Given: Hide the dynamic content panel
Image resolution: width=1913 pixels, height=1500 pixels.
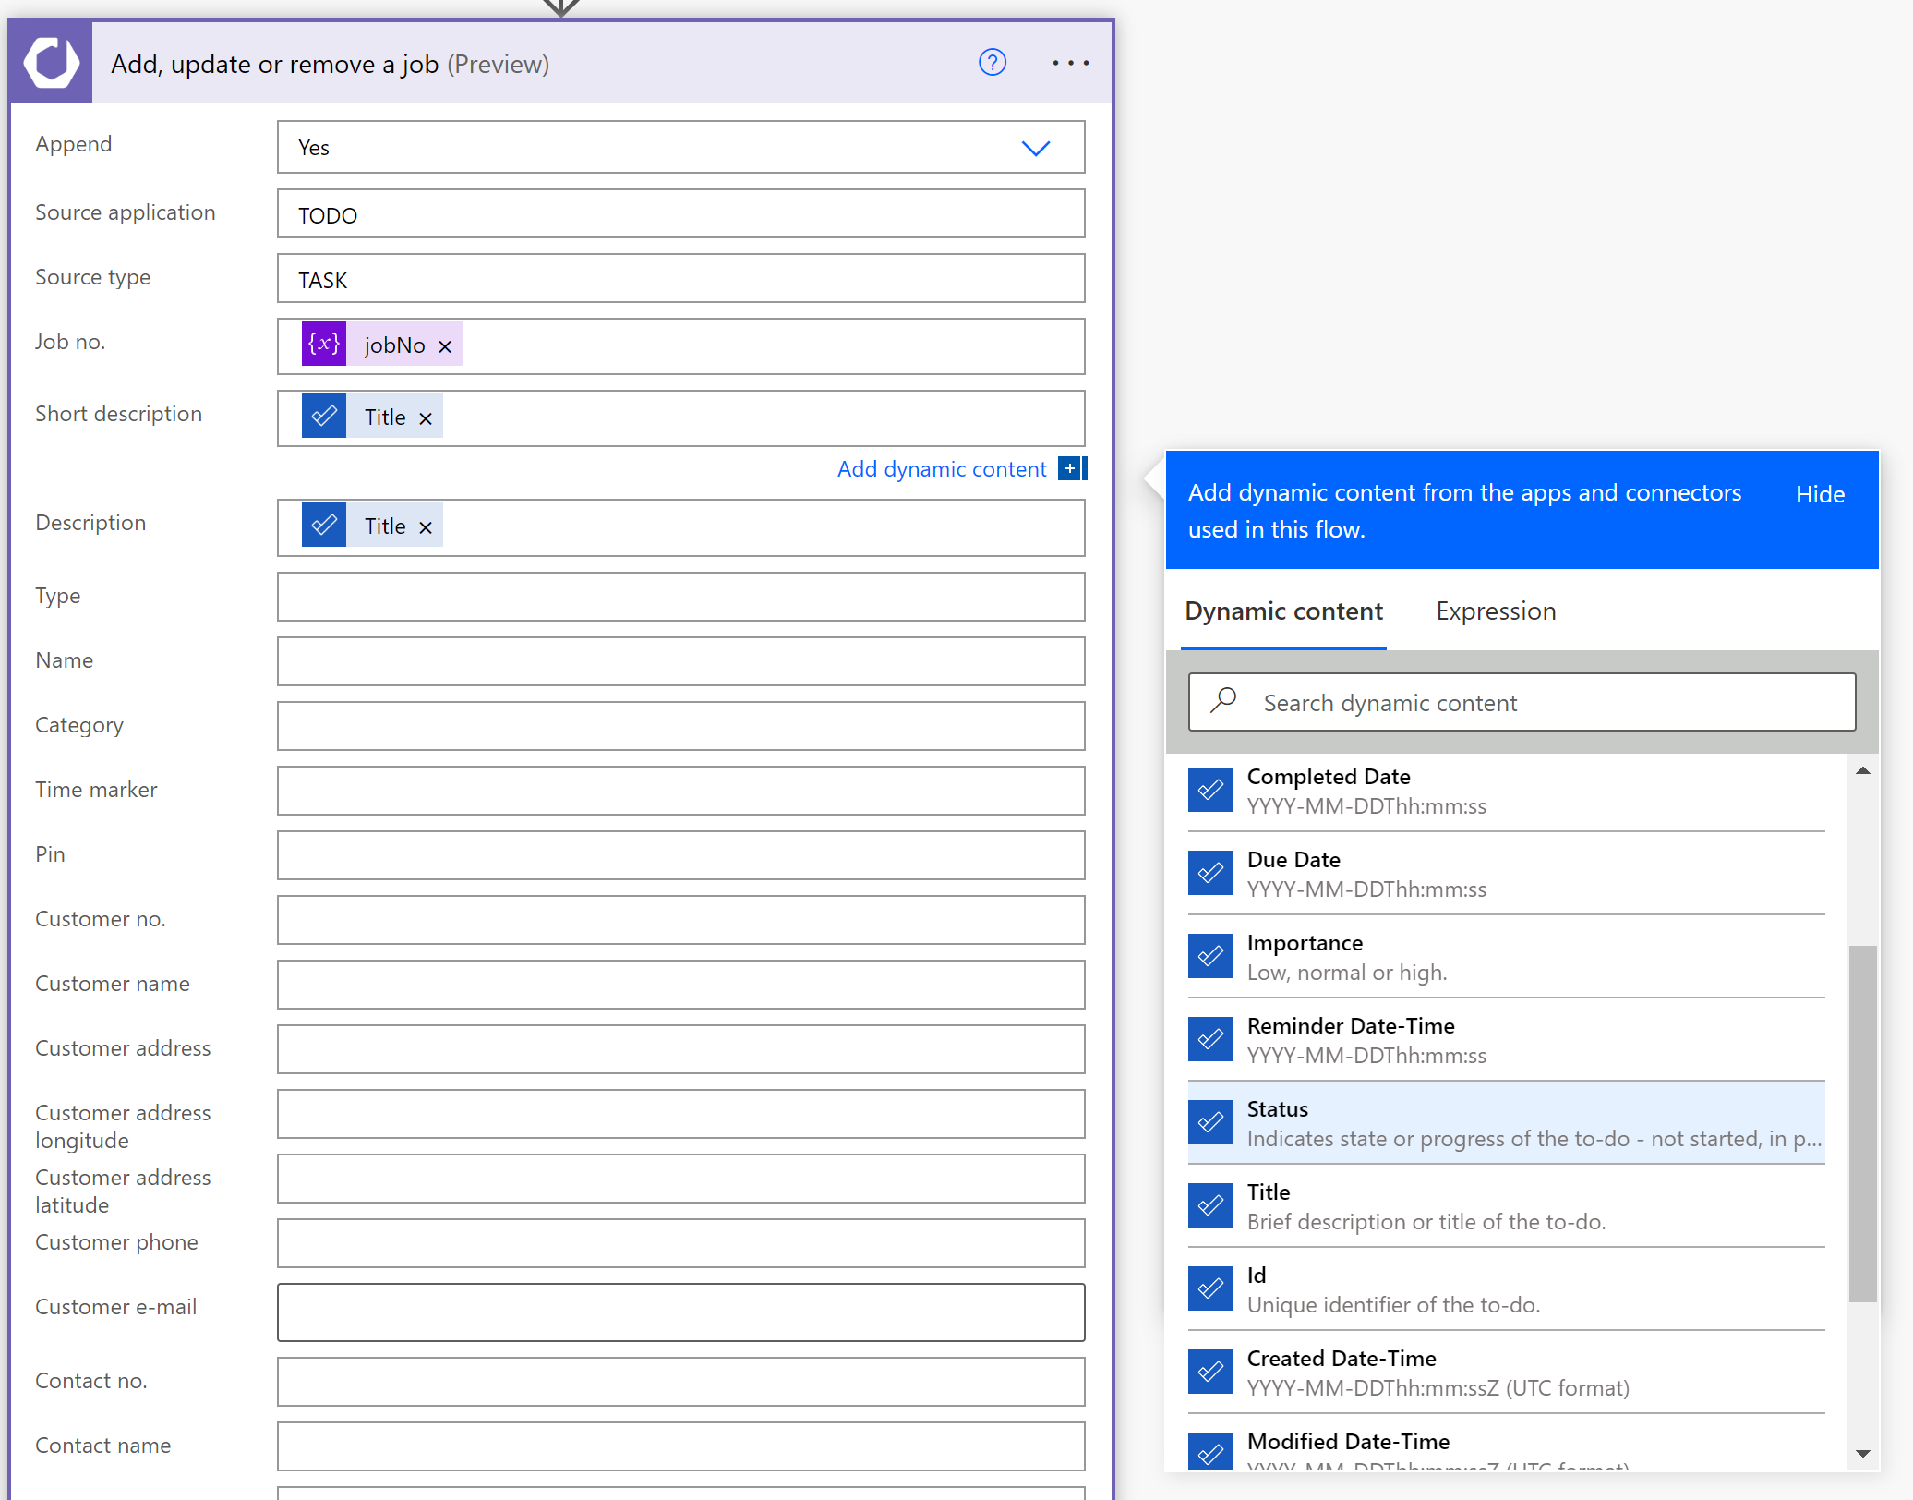Looking at the screenshot, I should pyautogui.click(x=1819, y=494).
